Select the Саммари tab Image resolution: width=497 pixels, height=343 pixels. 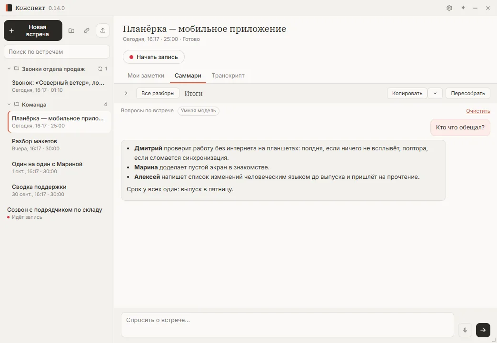tap(188, 76)
